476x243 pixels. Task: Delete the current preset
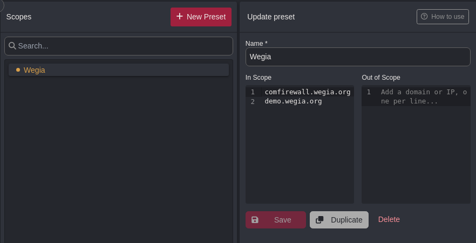click(x=389, y=219)
